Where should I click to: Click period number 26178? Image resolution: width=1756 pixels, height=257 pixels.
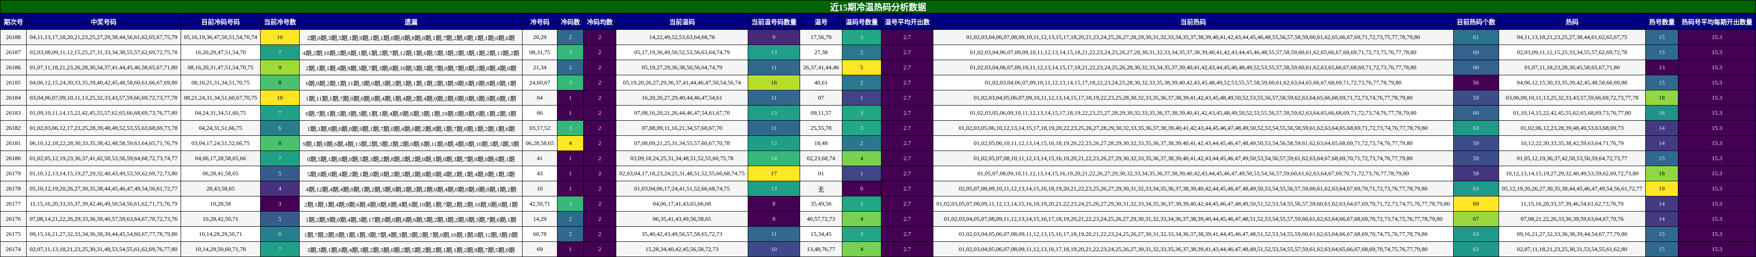(x=13, y=188)
